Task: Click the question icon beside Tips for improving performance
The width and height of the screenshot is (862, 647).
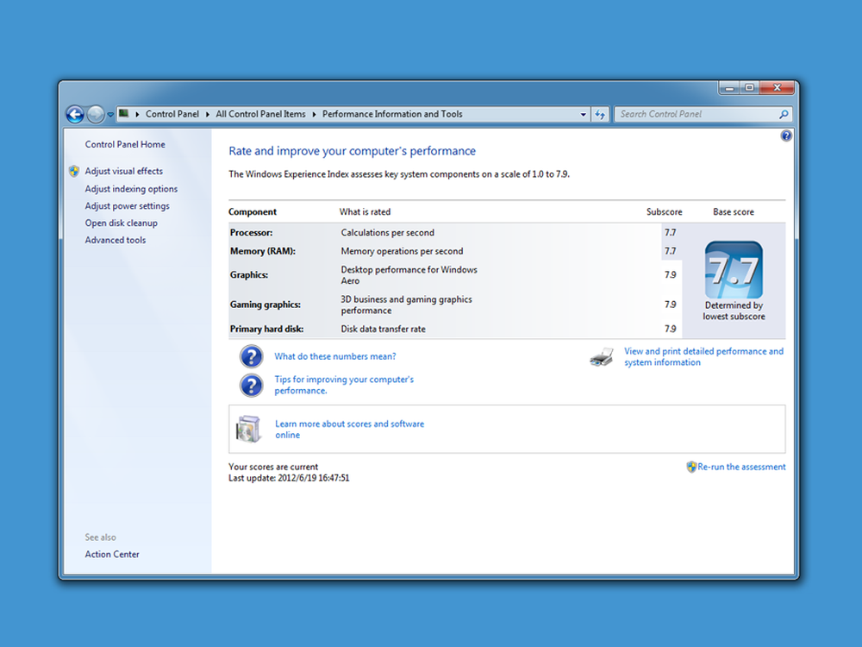Action: [x=251, y=385]
